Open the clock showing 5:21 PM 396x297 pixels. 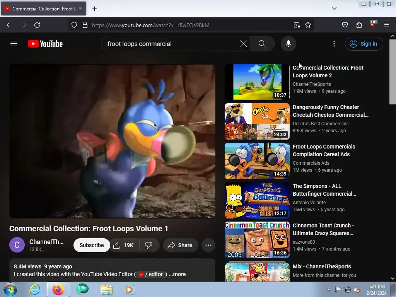click(376, 290)
